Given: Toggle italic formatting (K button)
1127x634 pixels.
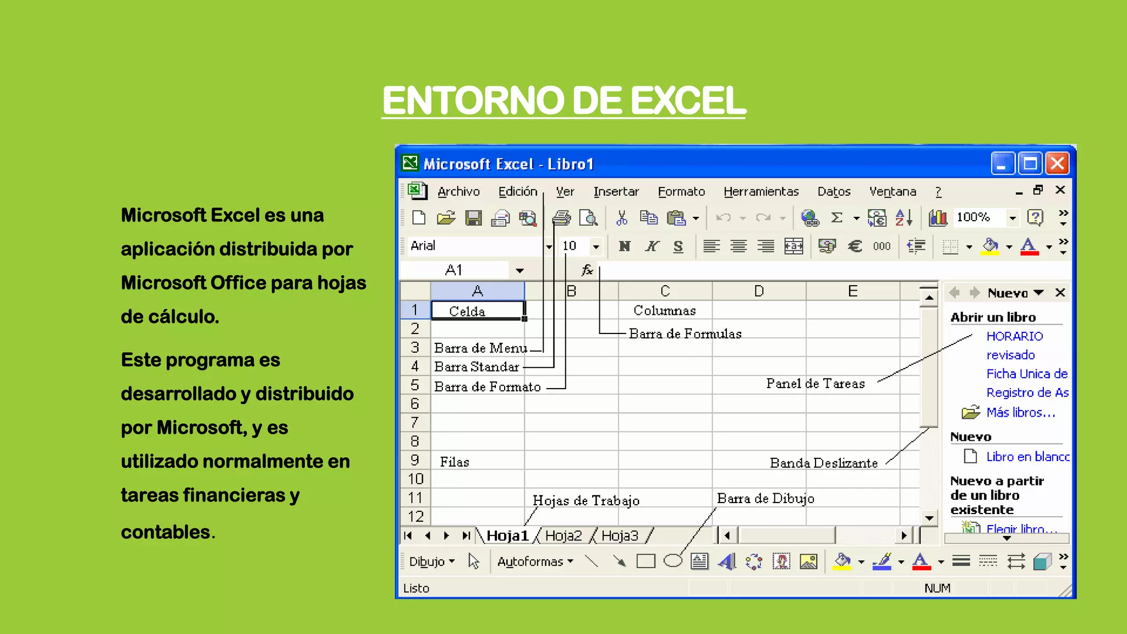Looking at the screenshot, I should 652,247.
